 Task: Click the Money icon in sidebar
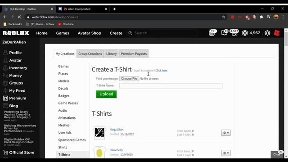5,76
